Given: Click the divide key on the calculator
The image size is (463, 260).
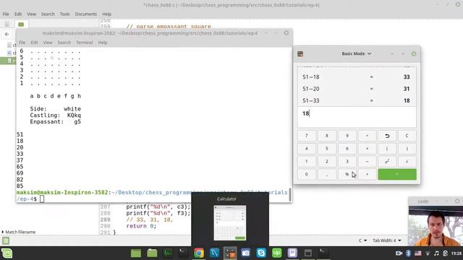Looking at the screenshot, I should point(367,136).
